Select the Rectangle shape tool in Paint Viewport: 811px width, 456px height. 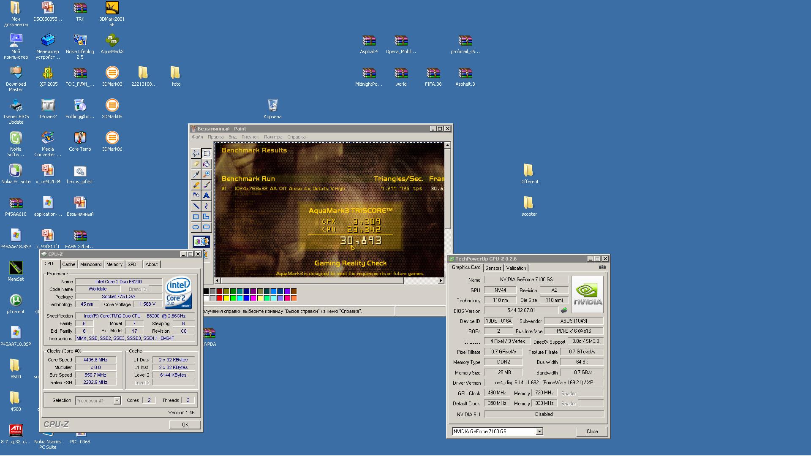(x=196, y=216)
